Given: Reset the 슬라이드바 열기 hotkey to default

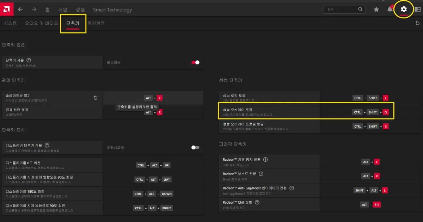Looking at the screenshot, I should click(95, 98).
